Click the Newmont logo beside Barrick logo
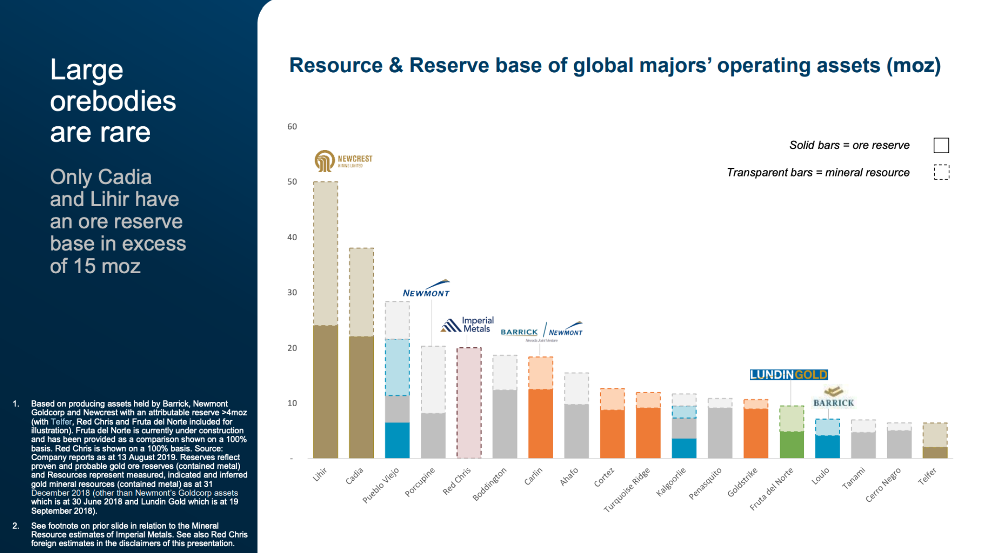The width and height of the screenshot is (986, 553). (x=566, y=329)
